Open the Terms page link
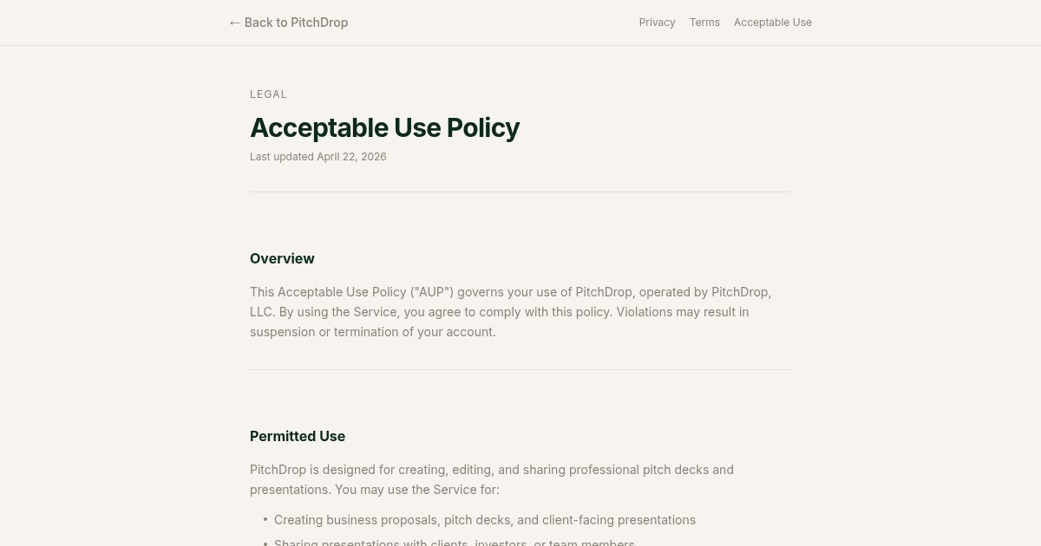The image size is (1041, 546). pyautogui.click(x=704, y=23)
